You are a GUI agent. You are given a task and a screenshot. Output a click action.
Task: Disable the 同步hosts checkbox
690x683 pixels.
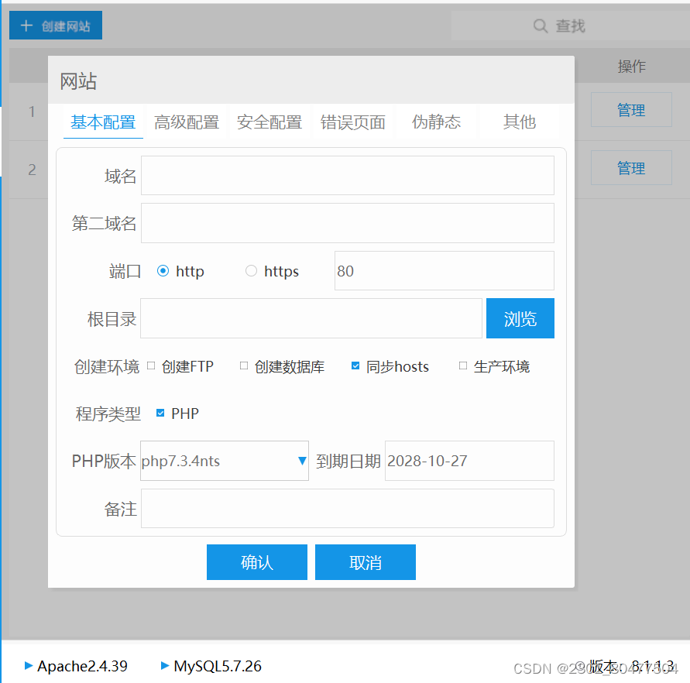tap(355, 366)
